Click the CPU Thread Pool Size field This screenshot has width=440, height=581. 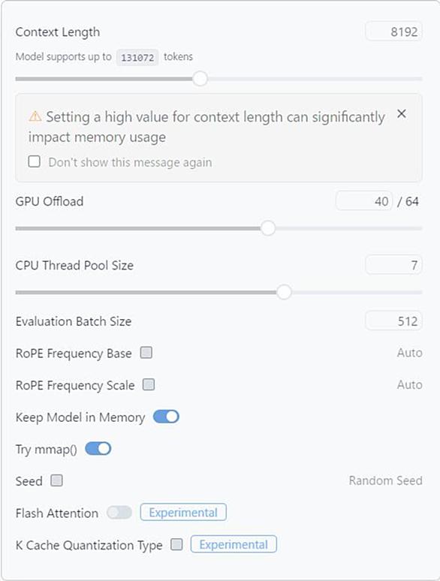click(x=393, y=265)
